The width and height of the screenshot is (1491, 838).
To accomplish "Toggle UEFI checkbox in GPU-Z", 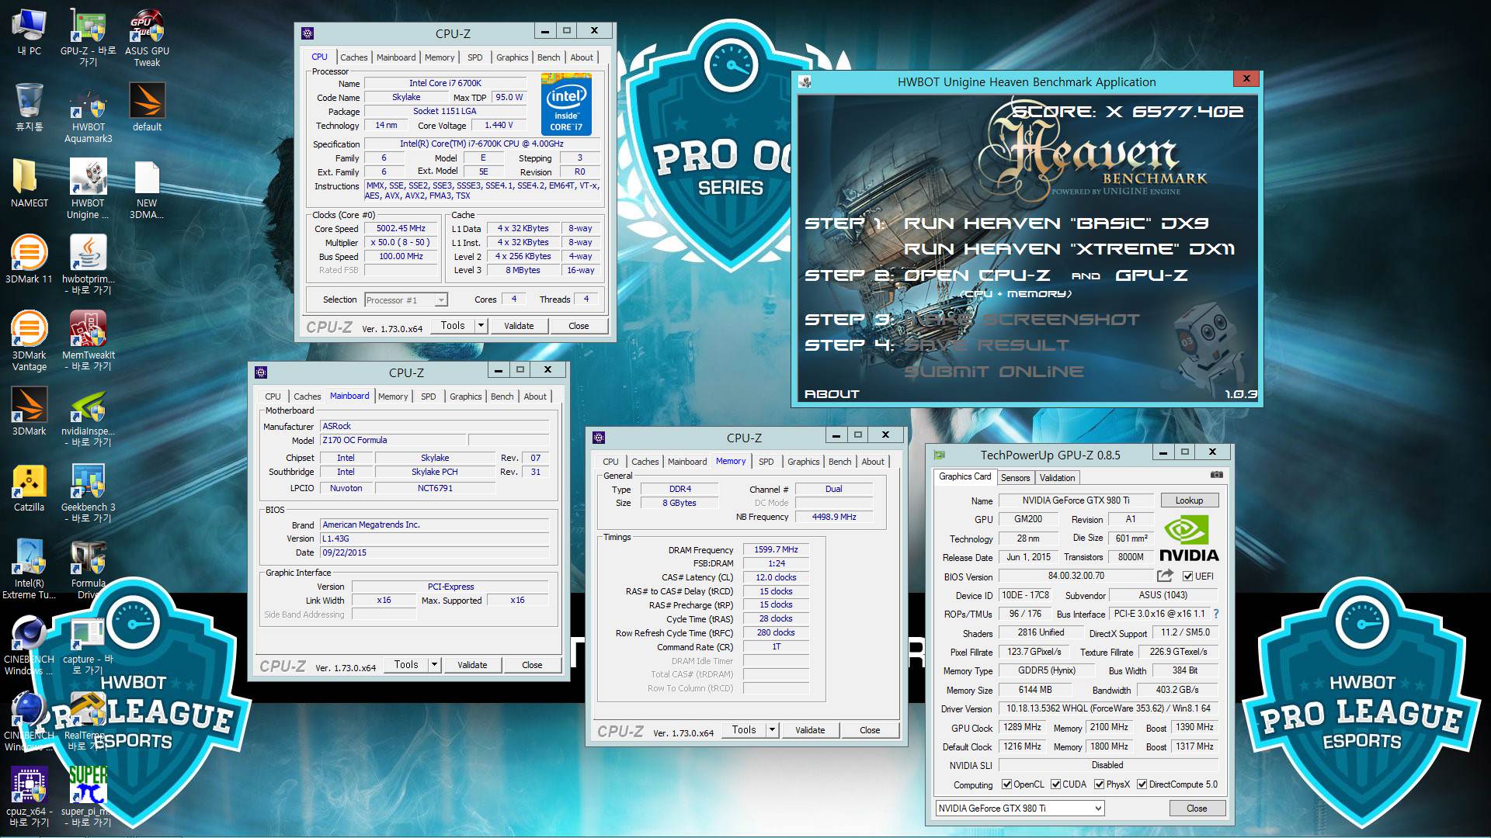I will click(1187, 576).
